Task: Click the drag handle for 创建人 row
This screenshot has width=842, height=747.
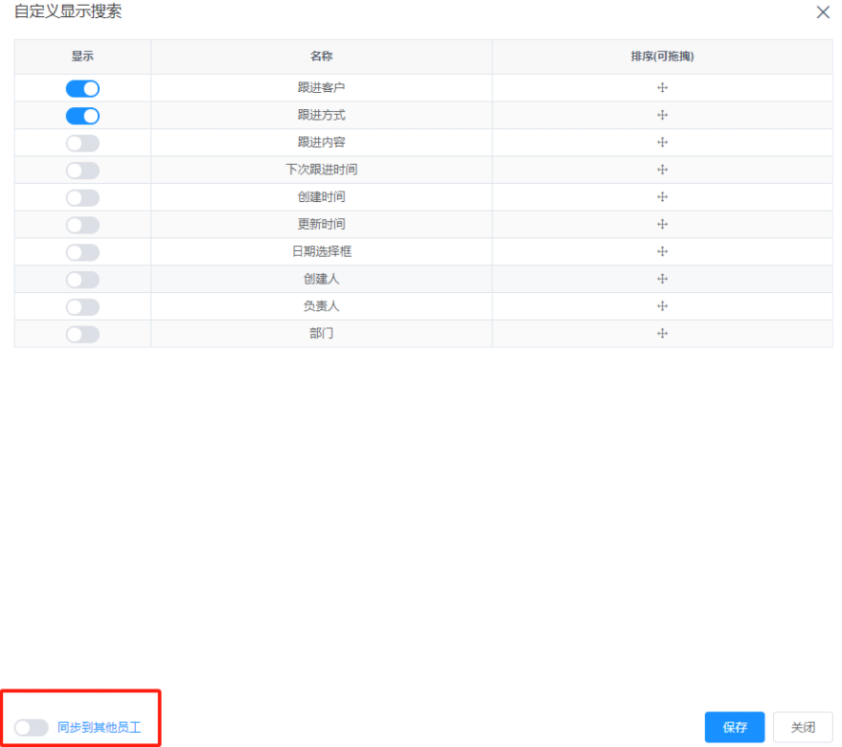Action: point(663,279)
